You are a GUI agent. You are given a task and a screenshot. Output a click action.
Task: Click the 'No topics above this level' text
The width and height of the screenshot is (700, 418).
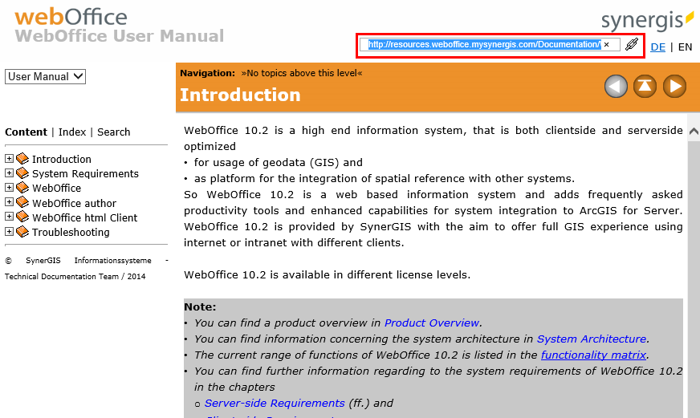(x=302, y=73)
